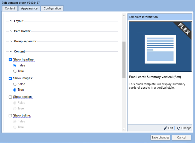The image size is (195, 143).
Task: Click the Template information header
Action: (x=160, y=17)
